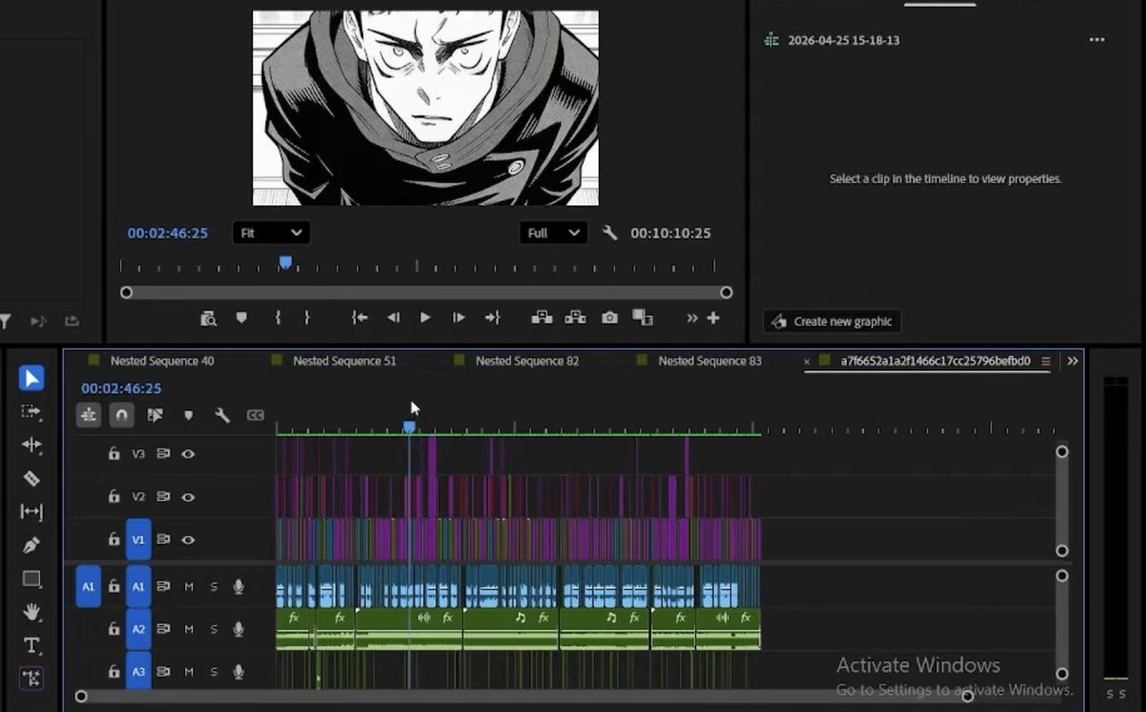Viewport: 1146px width, 712px height.
Task: Open timeline display settings wrench
Action: [x=222, y=415]
